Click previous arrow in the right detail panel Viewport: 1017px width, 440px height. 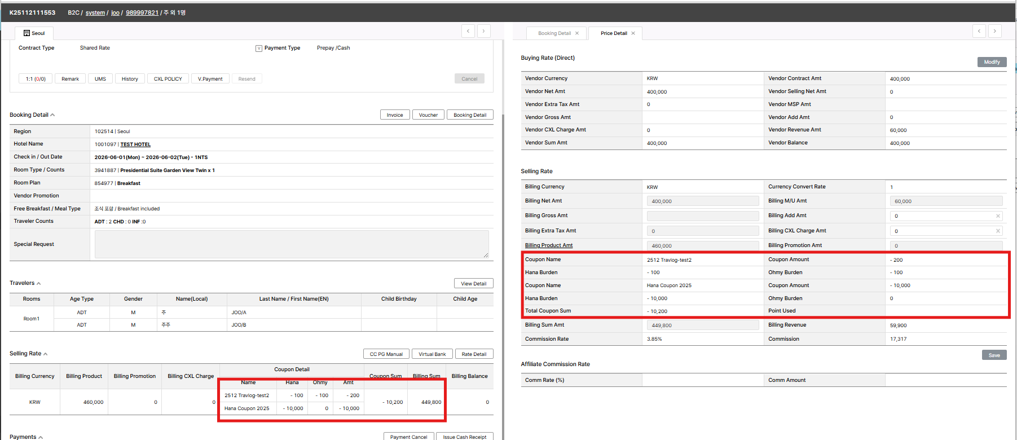[979, 31]
